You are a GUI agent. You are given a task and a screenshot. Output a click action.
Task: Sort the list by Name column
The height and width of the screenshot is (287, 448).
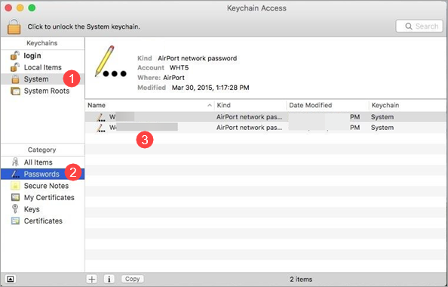(150, 105)
